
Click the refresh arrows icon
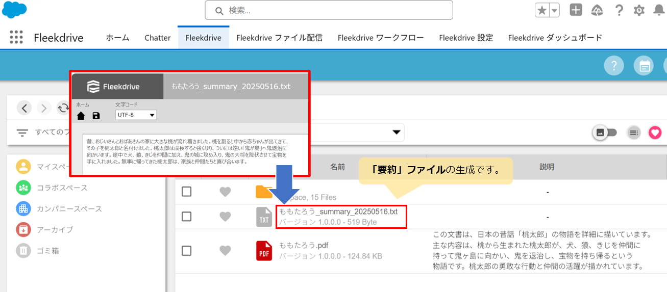[x=63, y=108]
